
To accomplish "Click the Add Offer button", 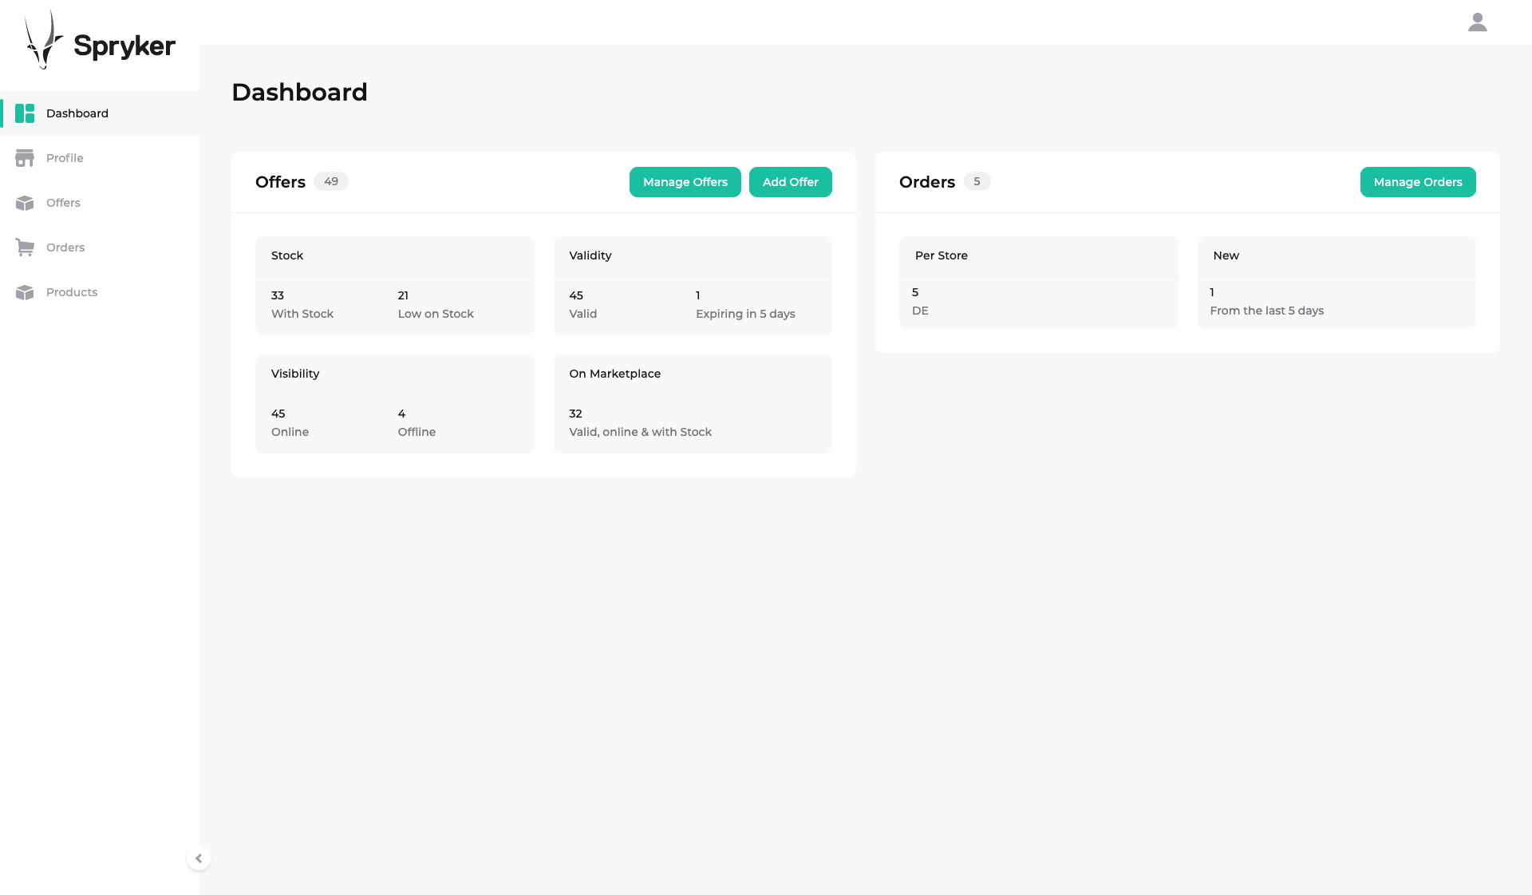I will (x=790, y=182).
